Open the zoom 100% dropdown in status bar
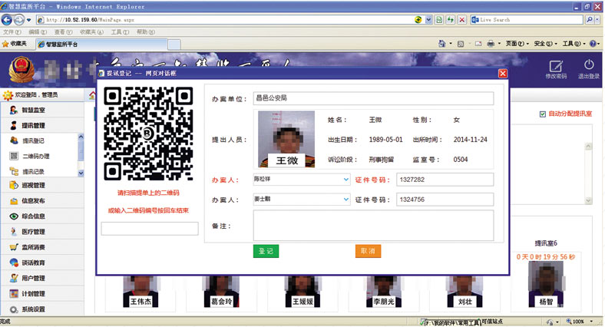The image size is (605, 327). coord(590,322)
